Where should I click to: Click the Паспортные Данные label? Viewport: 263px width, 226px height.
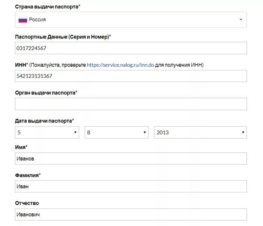63,37
